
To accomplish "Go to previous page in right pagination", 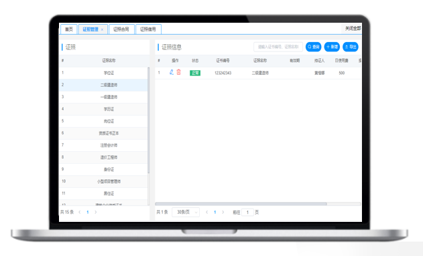I will [207, 212].
